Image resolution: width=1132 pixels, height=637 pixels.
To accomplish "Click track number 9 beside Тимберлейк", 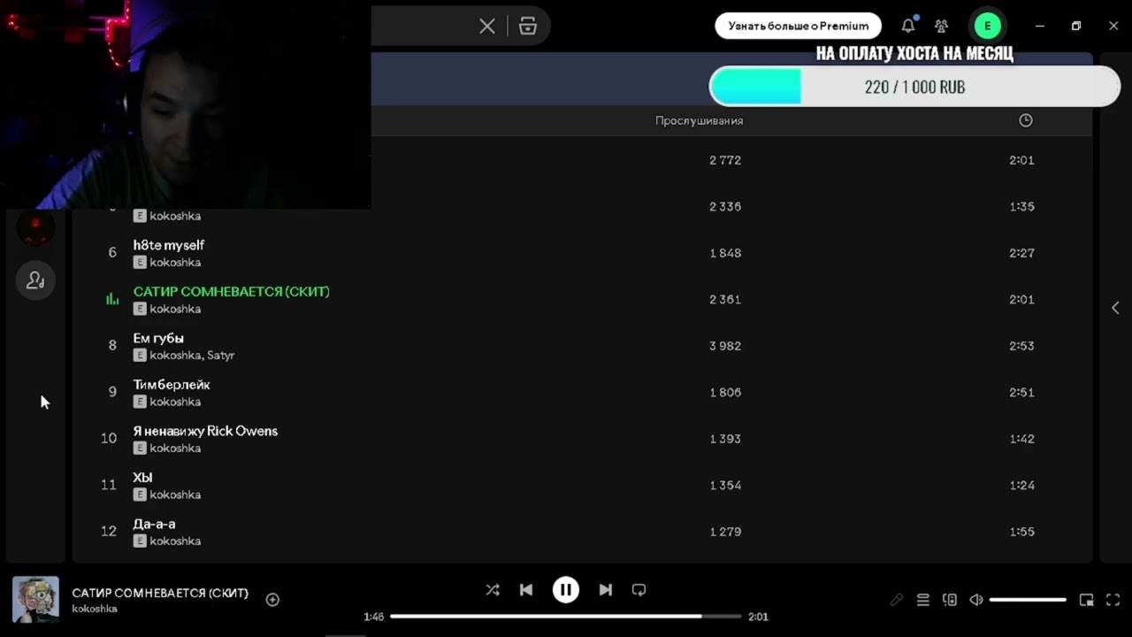I will (x=112, y=392).
